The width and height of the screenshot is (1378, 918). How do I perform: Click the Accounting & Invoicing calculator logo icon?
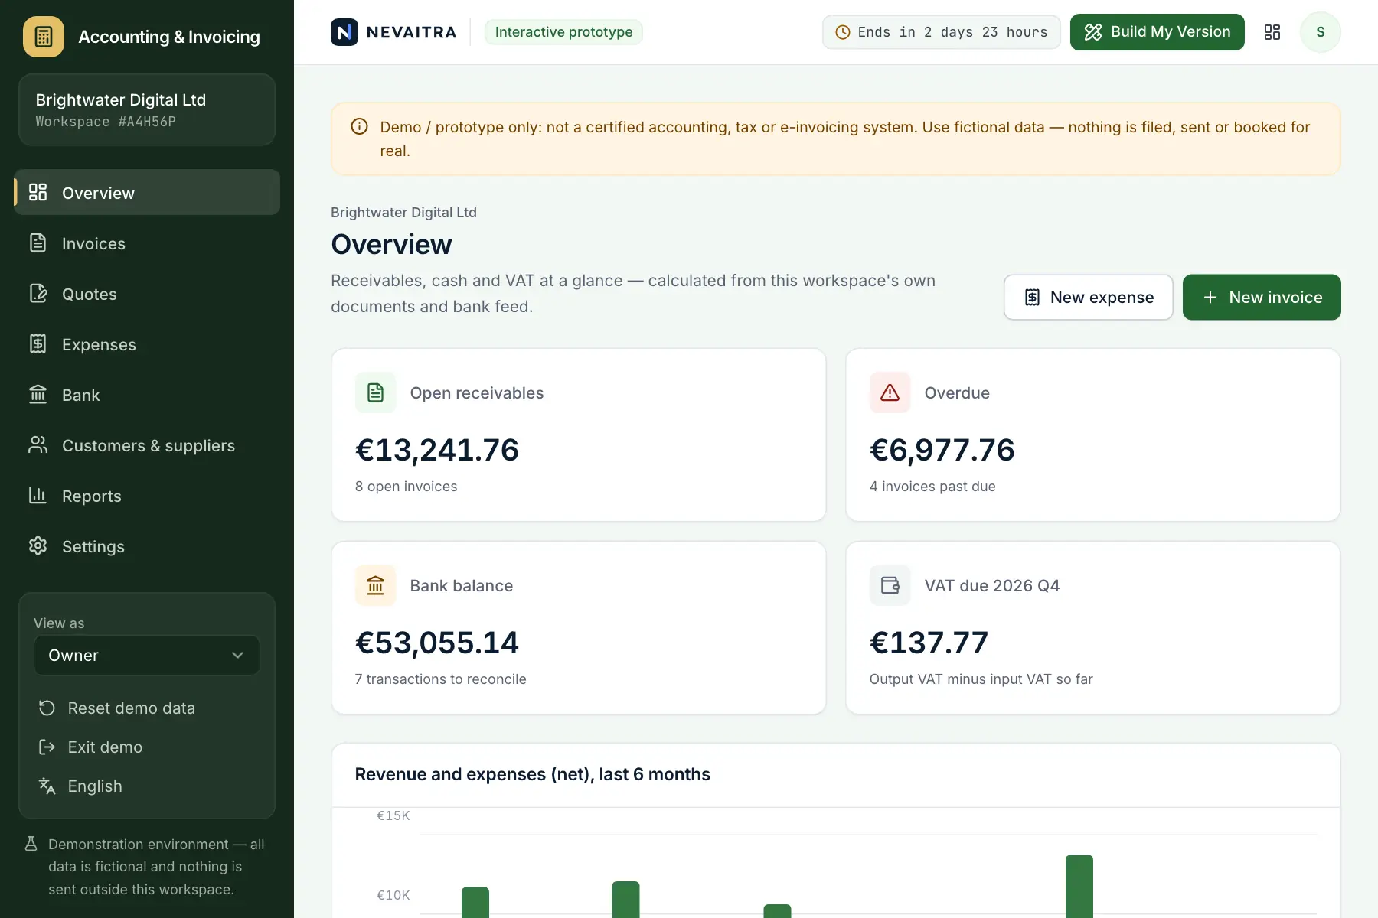[x=44, y=37]
